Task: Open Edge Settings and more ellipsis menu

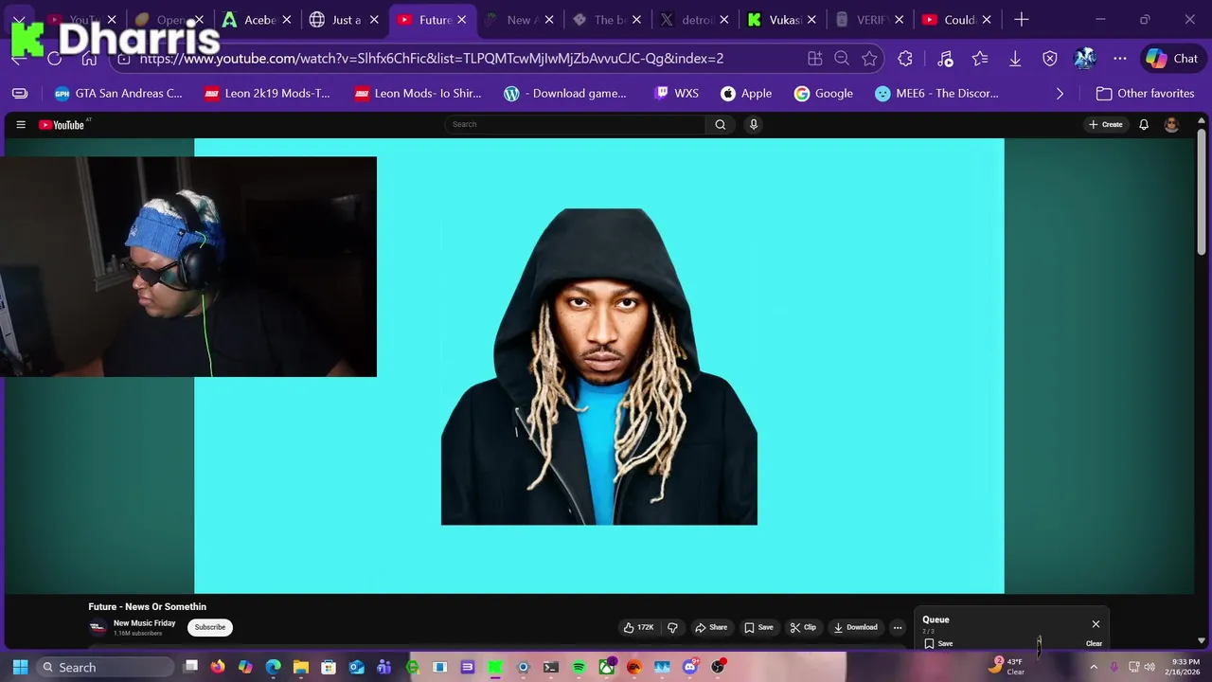Action: coord(1120,59)
